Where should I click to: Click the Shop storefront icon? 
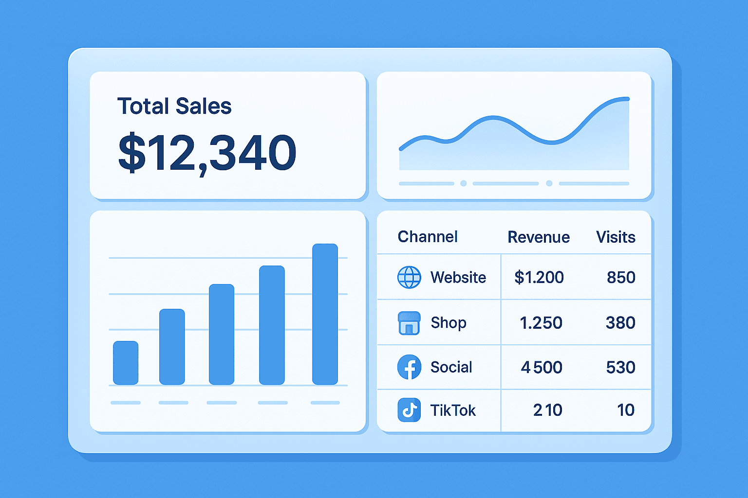tap(409, 323)
